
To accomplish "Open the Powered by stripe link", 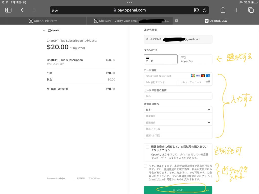I will click(56, 178).
